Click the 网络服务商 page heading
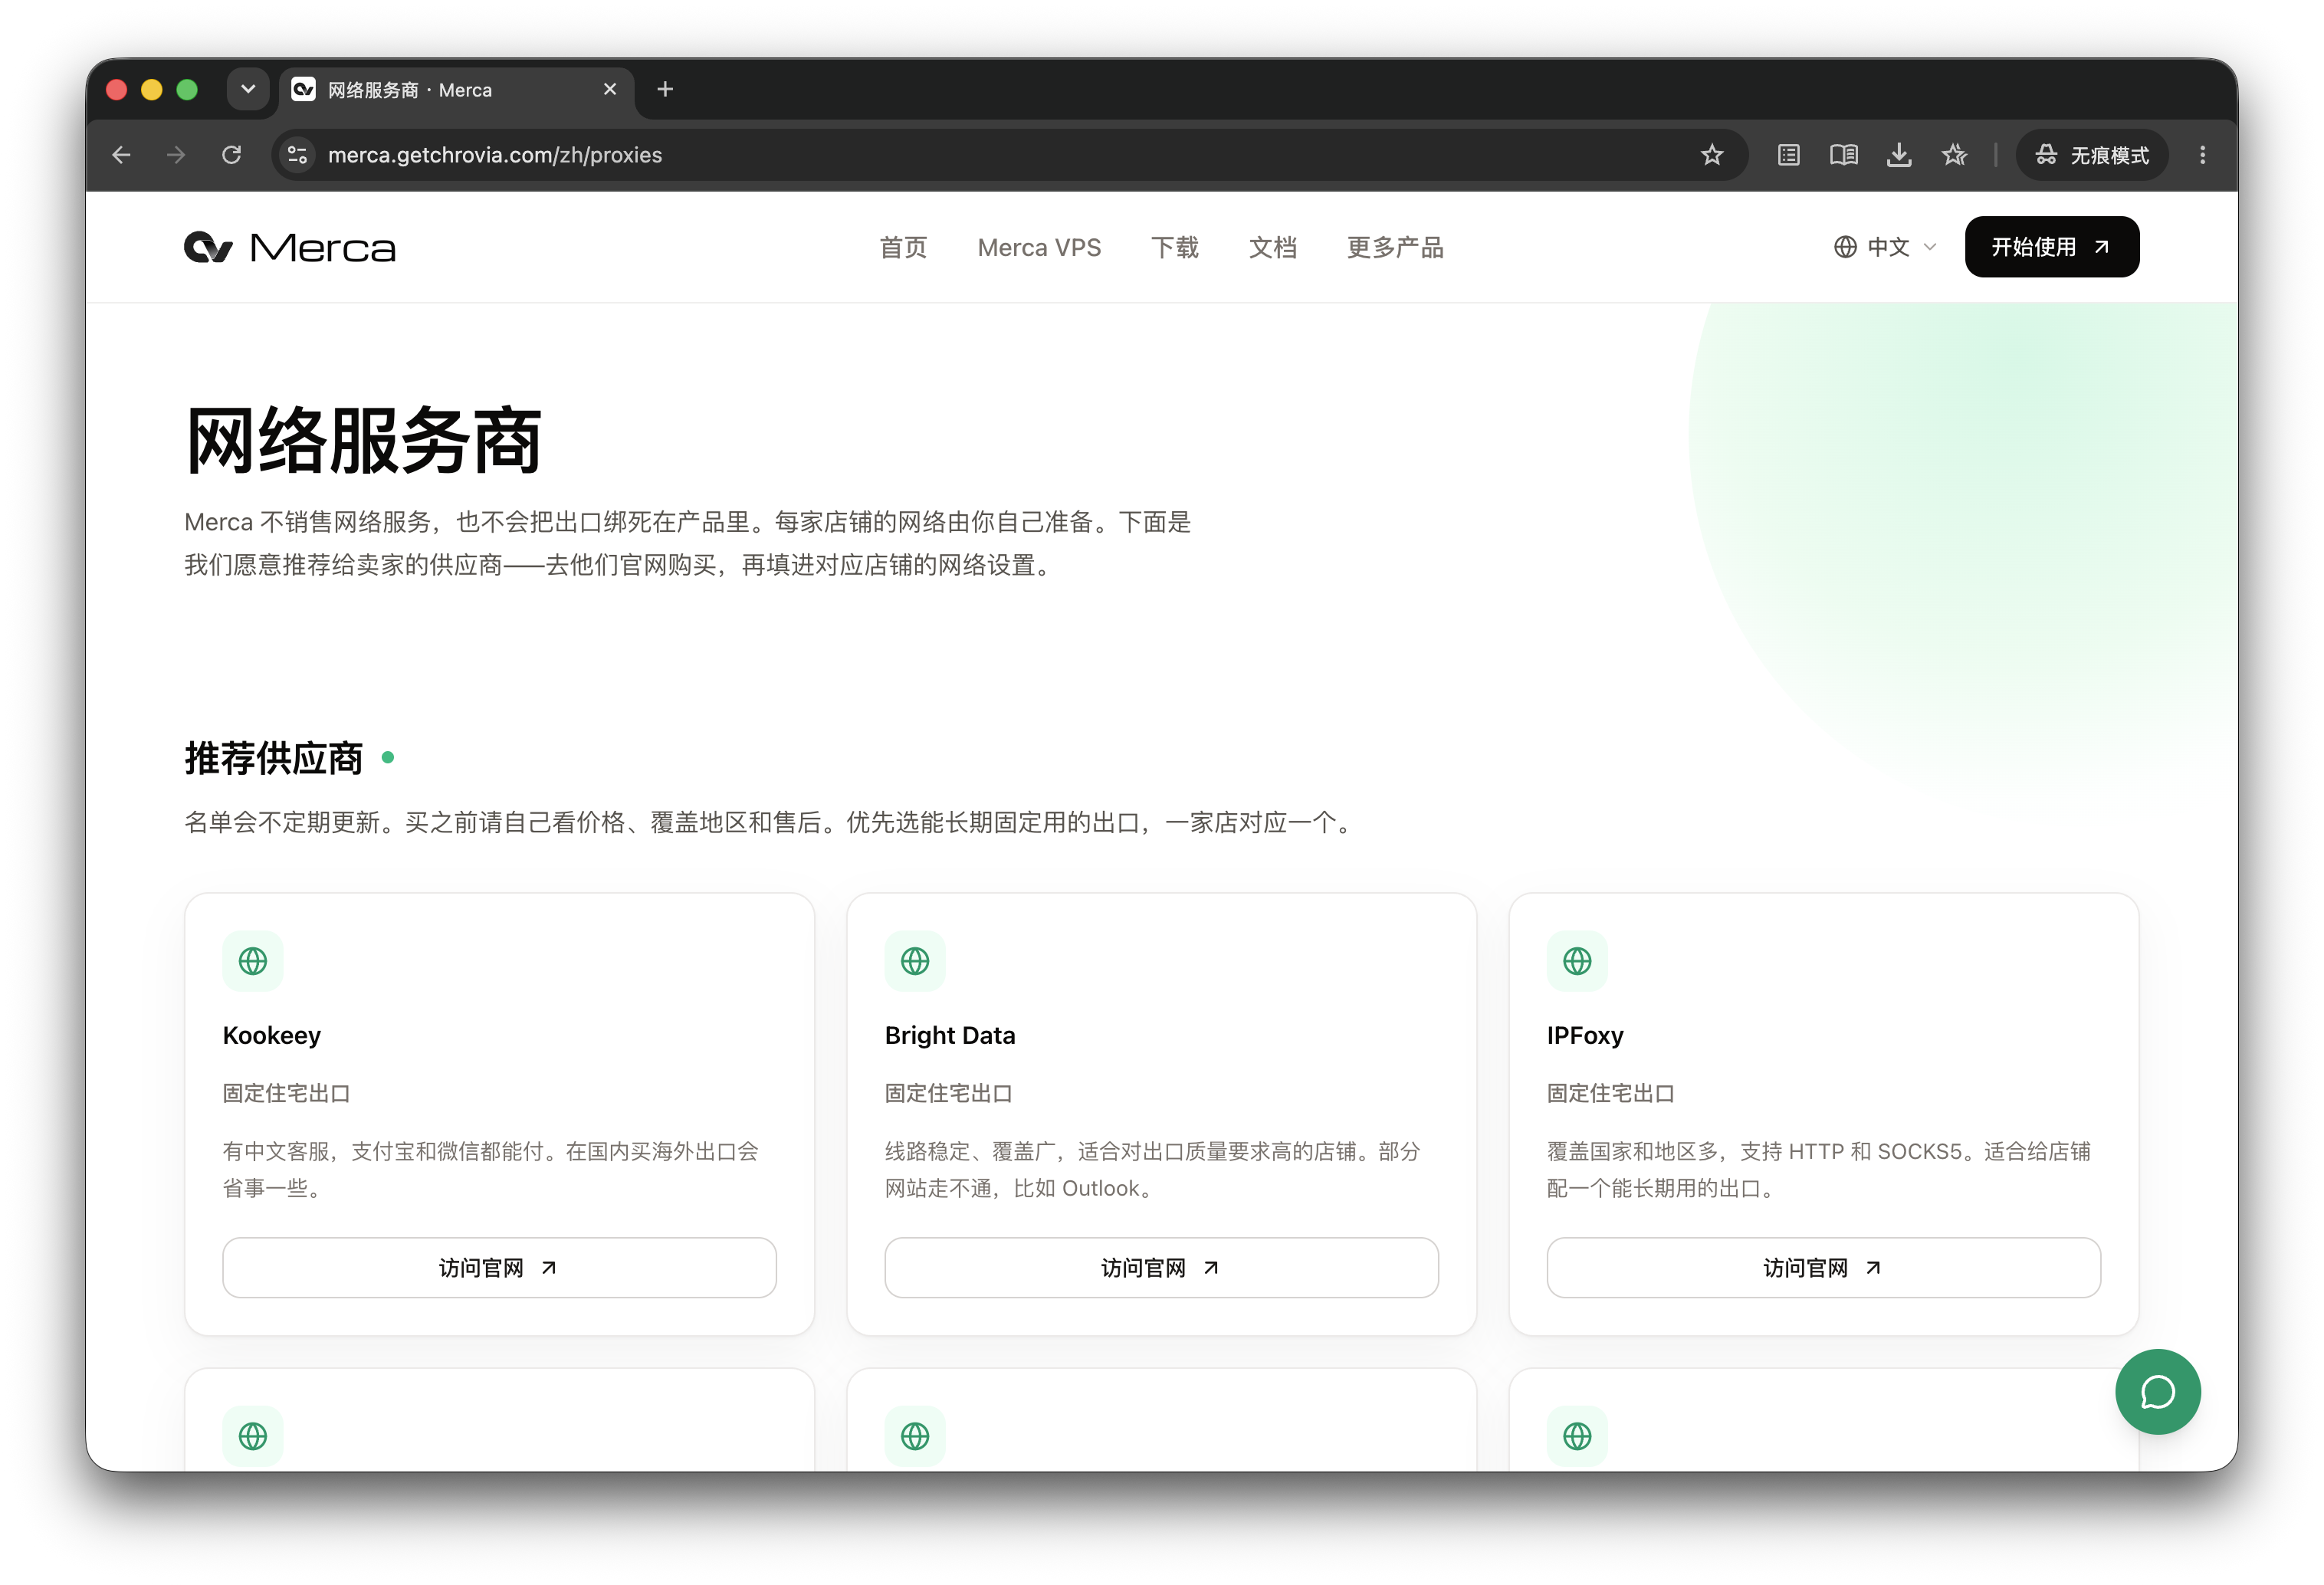The image size is (2324, 1585). click(x=363, y=440)
